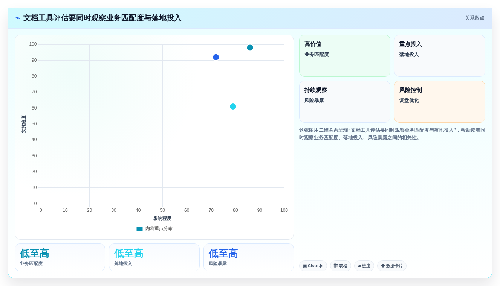Click the 内容重点分布 legend label
This screenshot has width=500, height=286.
tap(159, 228)
